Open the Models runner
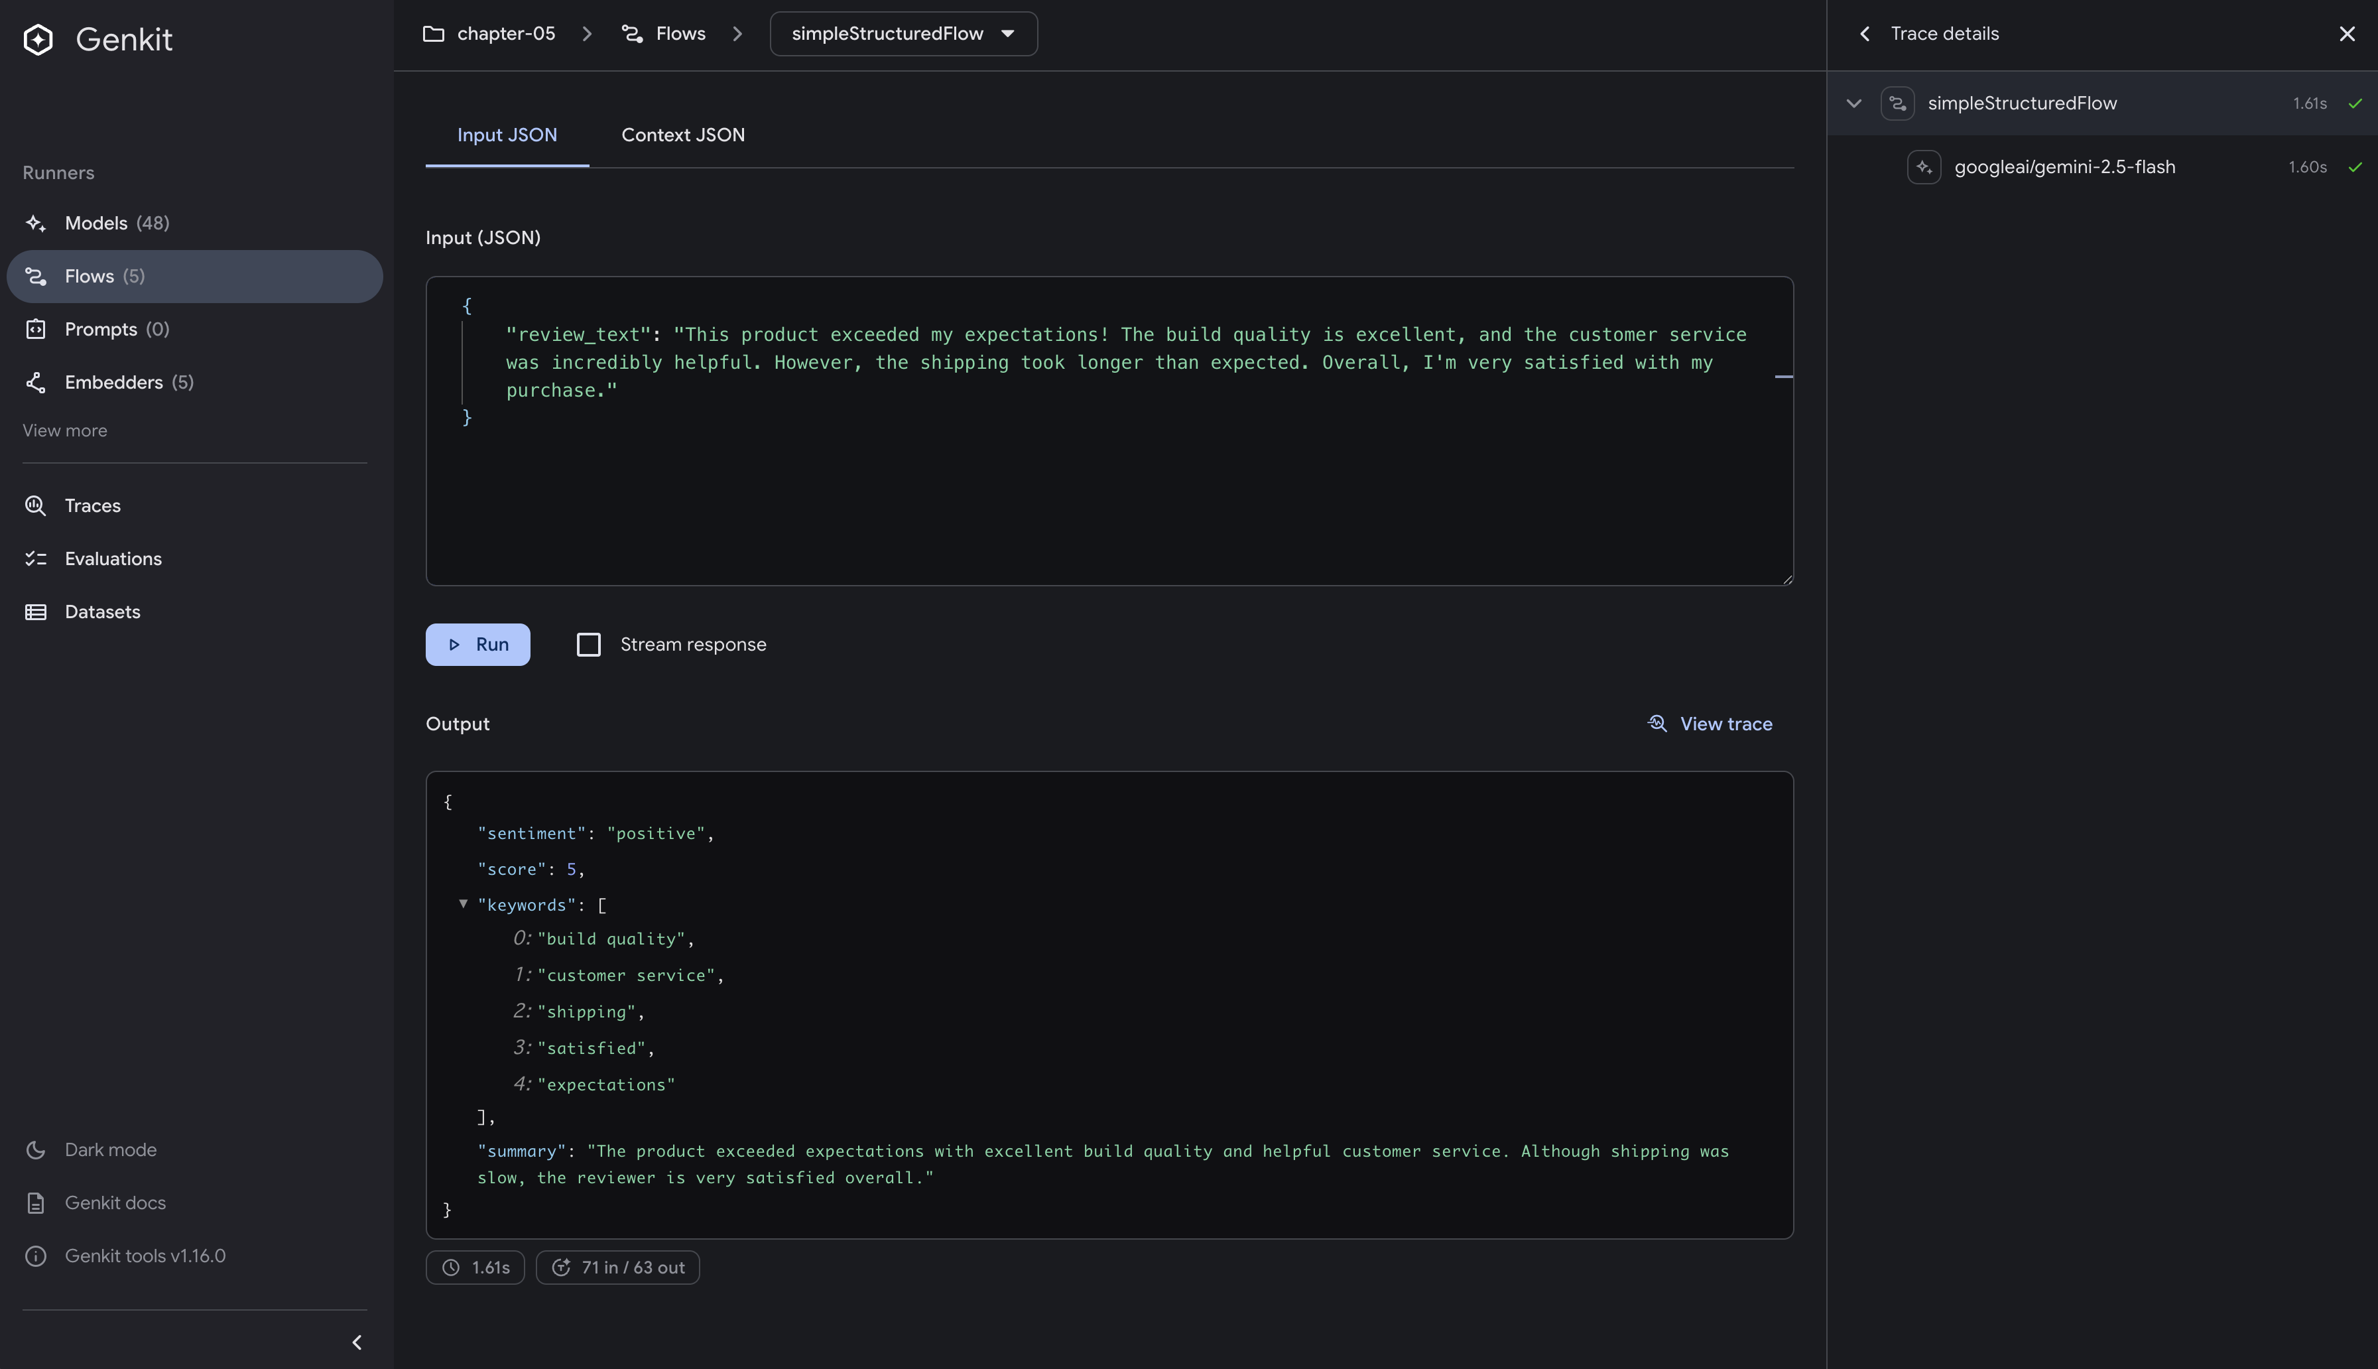 [194, 223]
